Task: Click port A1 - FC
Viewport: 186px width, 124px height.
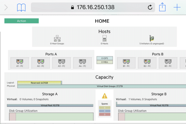Action: tap(20, 63)
